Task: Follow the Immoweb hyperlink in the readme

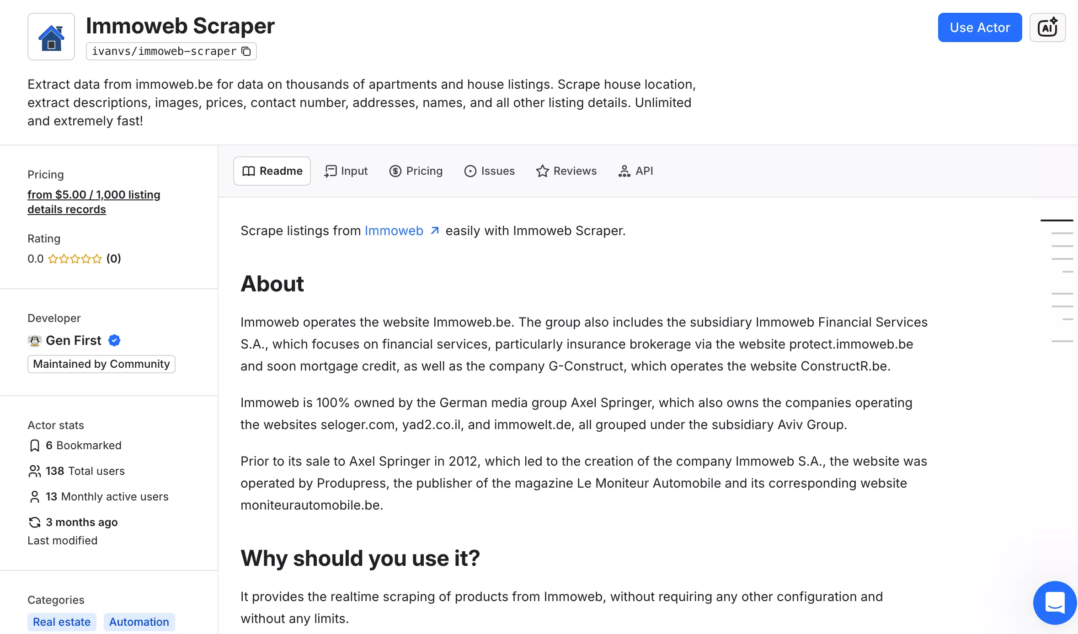Action: [x=394, y=231]
